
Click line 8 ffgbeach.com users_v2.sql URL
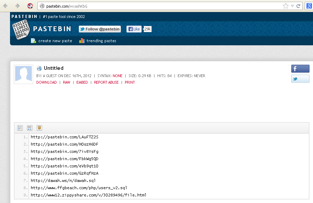pyautogui.click(x=79, y=188)
